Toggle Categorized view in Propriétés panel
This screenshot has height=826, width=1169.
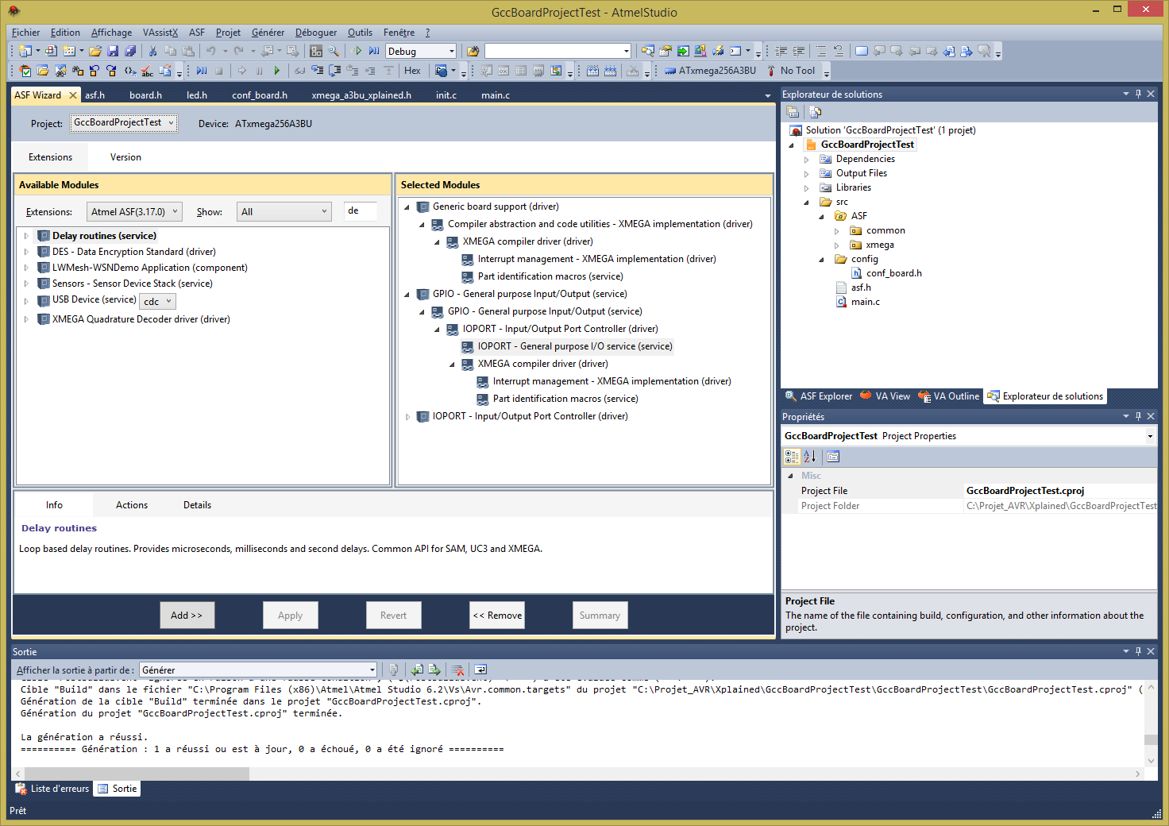click(x=792, y=457)
